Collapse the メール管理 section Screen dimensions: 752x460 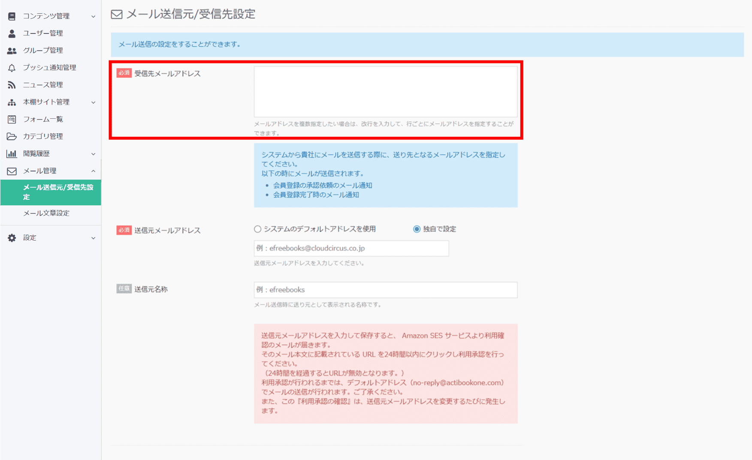(x=94, y=171)
